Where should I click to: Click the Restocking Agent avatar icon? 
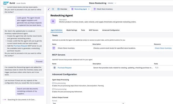click(53, 21)
